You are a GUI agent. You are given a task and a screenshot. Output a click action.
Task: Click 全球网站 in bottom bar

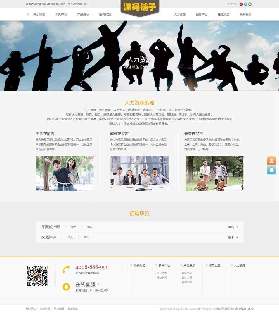(x=31, y=309)
